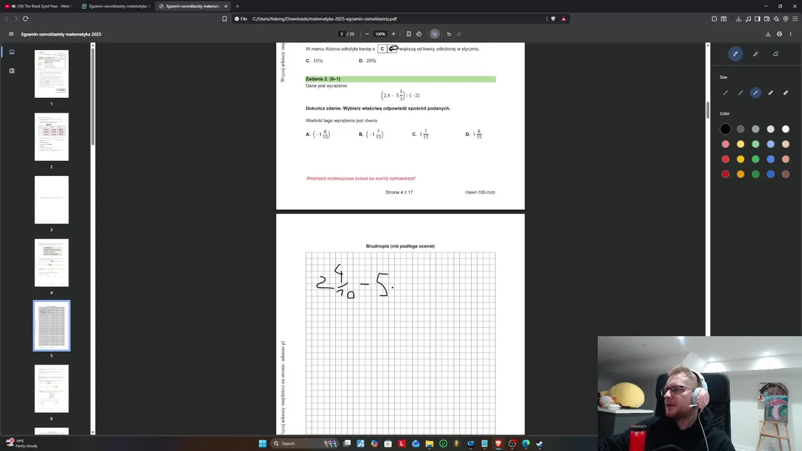This screenshot has width=802, height=451.
Task: Open the browser main menu
Action: tap(794, 19)
